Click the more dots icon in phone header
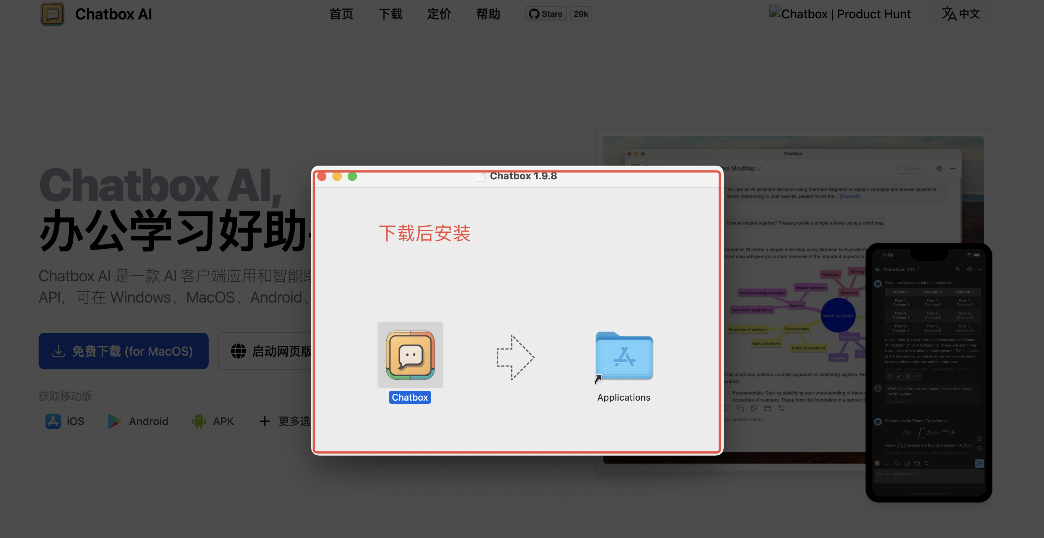Viewport: 1044px width, 538px height. point(980,269)
